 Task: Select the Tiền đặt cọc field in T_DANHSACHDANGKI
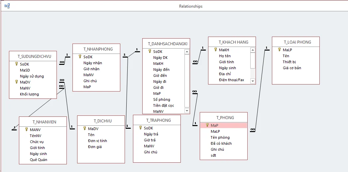[164, 105]
